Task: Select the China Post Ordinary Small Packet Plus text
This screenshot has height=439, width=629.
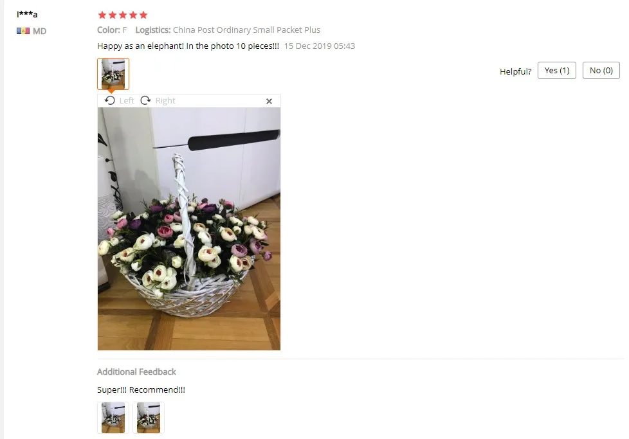Action: pyautogui.click(x=246, y=30)
